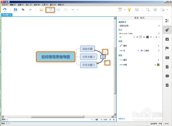Select the central topic 如何使用思维导图

(56, 57)
